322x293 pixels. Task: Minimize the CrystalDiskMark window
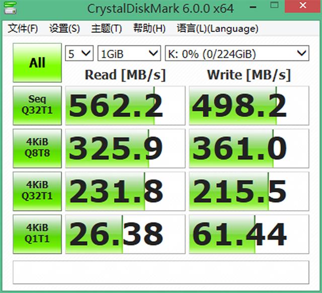point(253,7)
